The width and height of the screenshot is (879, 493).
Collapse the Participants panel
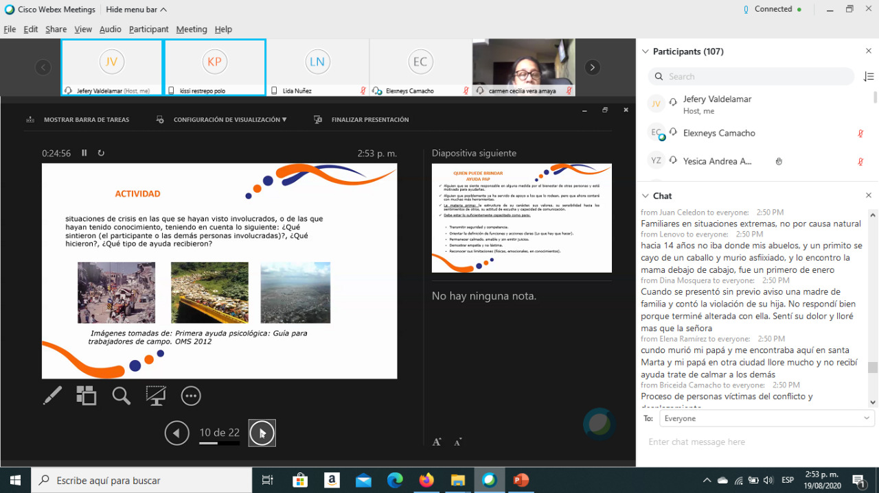click(x=645, y=51)
